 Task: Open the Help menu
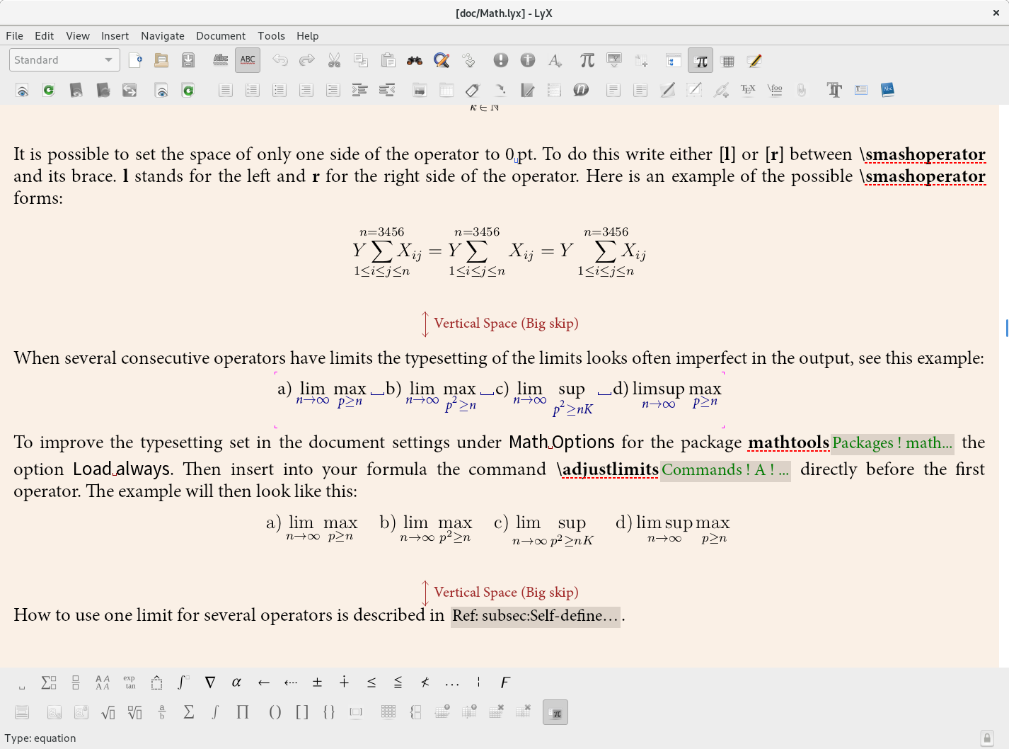[x=307, y=36]
